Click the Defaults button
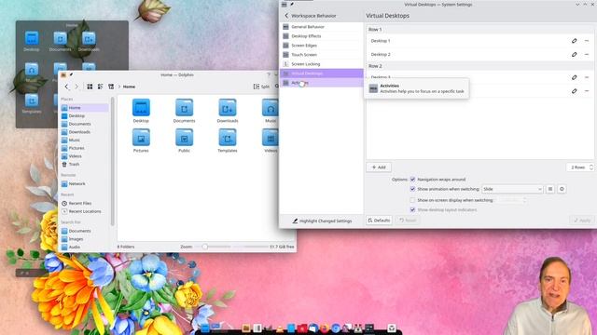The width and height of the screenshot is (597, 335). [379, 221]
